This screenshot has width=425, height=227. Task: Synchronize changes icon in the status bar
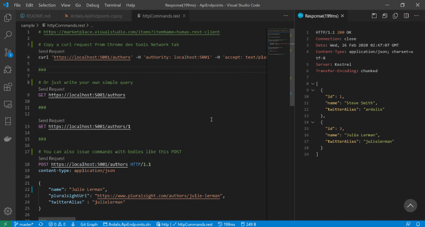coord(41,224)
